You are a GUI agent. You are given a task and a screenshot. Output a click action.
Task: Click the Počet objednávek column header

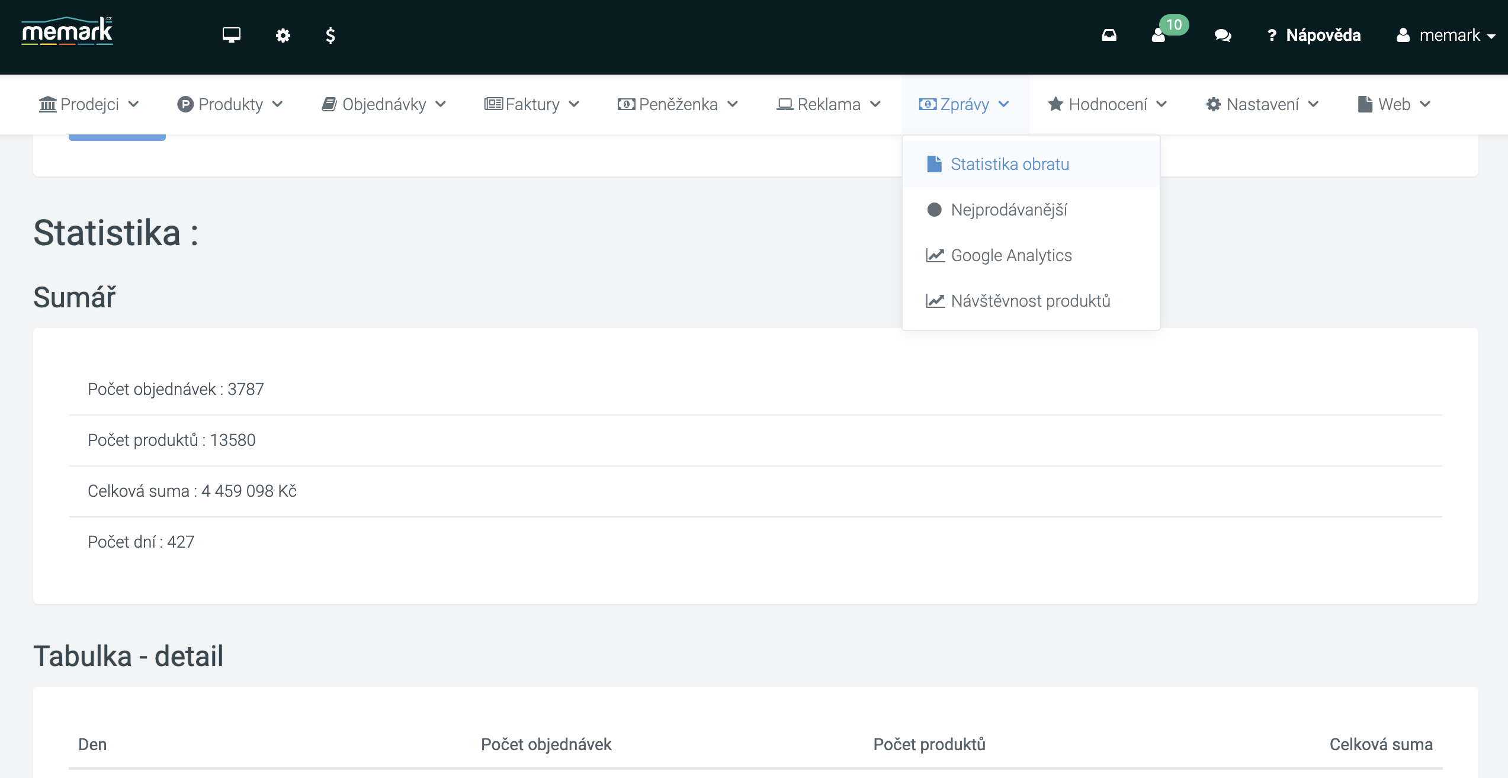click(x=546, y=744)
